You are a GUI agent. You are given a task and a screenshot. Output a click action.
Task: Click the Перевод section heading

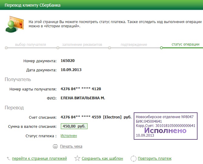point(14,108)
